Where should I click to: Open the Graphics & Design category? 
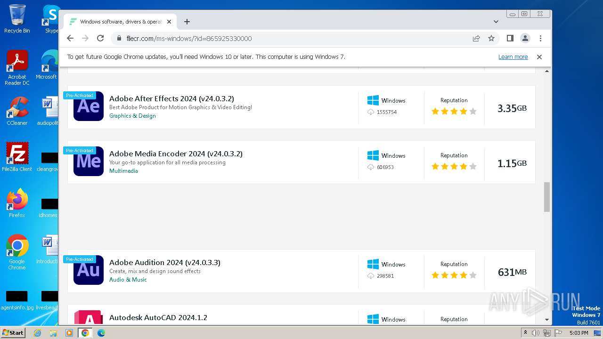tap(132, 116)
